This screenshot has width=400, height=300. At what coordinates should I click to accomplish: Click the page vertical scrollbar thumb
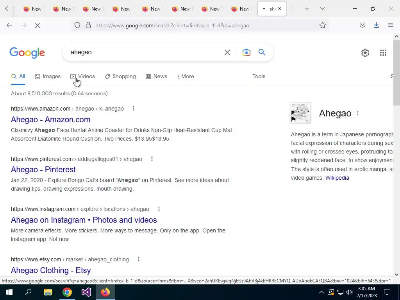396,72
